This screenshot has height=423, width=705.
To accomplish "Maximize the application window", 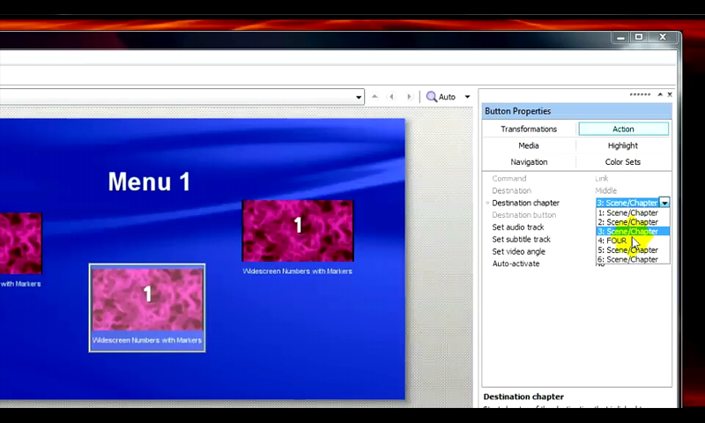I will pyautogui.click(x=639, y=37).
